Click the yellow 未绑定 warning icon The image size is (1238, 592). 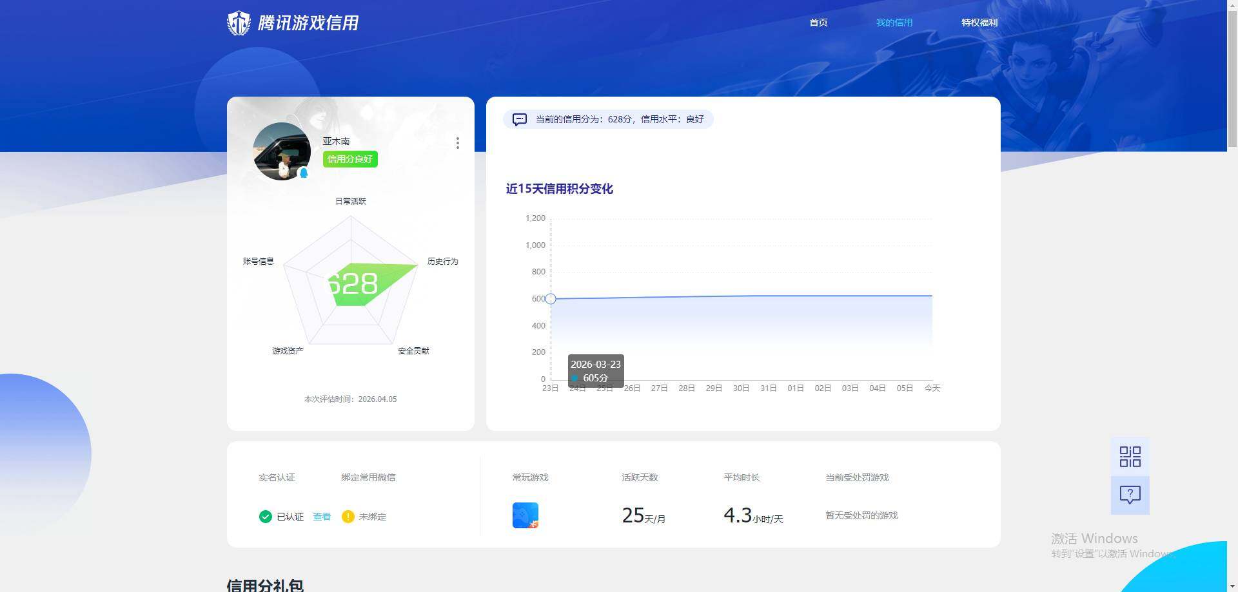(348, 516)
